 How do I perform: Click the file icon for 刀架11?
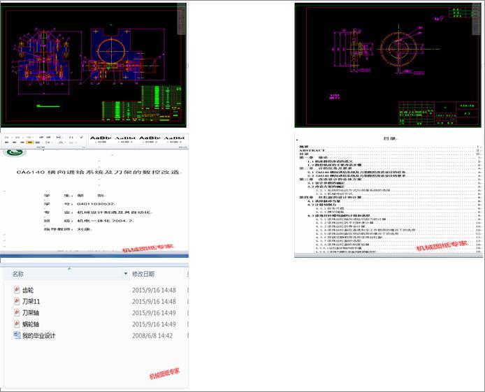[x=17, y=301]
